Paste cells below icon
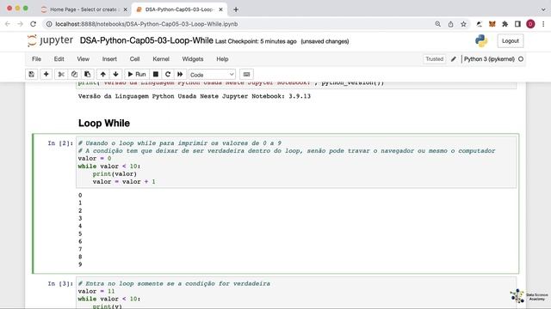This screenshot has height=309, width=551. 87,75
